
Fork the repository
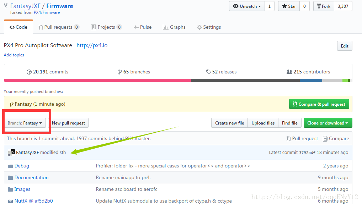coord(324,6)
